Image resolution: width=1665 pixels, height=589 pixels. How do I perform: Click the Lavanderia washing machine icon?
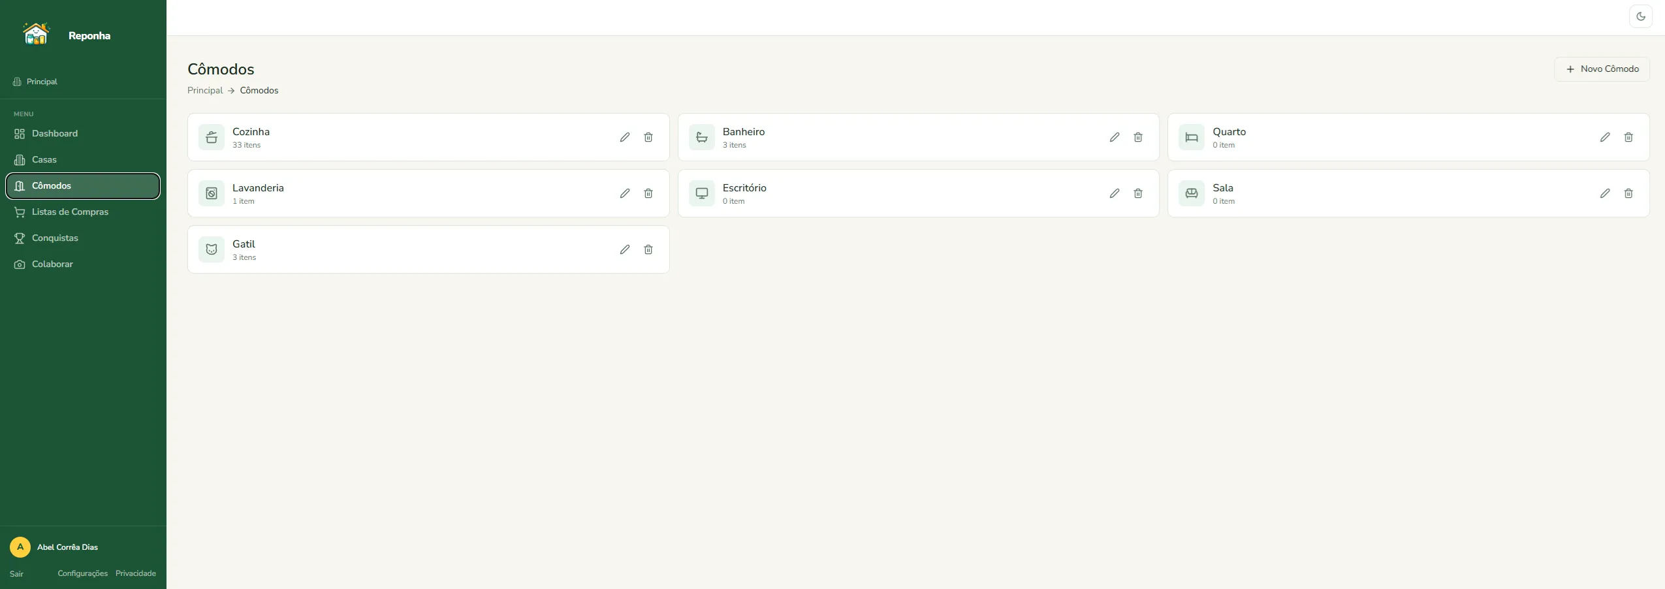click(212, 193)
